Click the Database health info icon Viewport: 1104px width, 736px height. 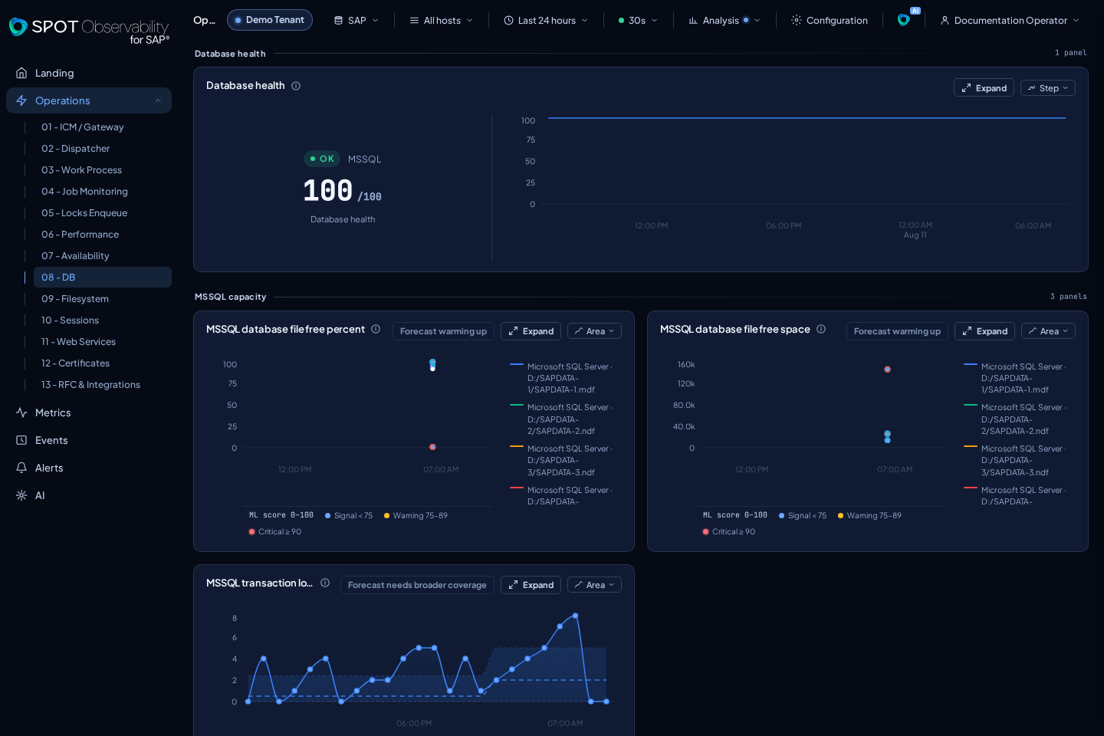[x=296, y=86]
